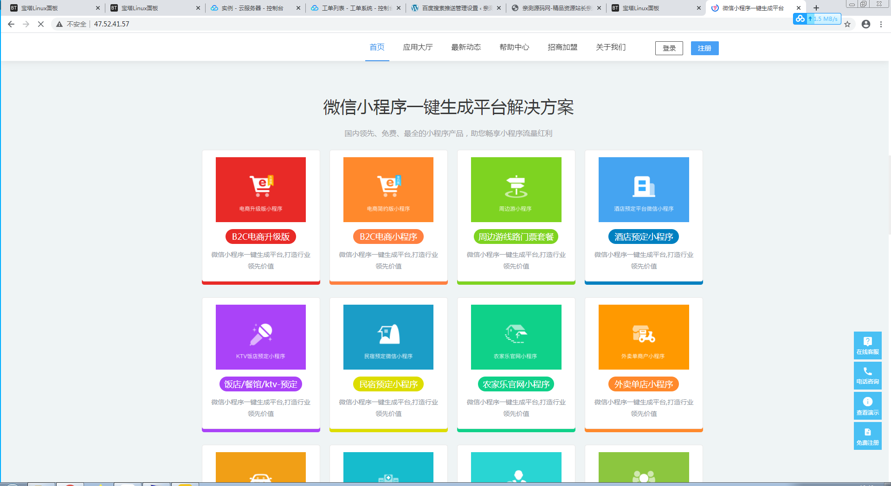891x486 pixels.
Task: Click the 民宿预定小程序 label
Action: coord(388,384)
